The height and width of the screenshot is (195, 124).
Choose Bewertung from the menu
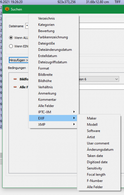[46, 31]
